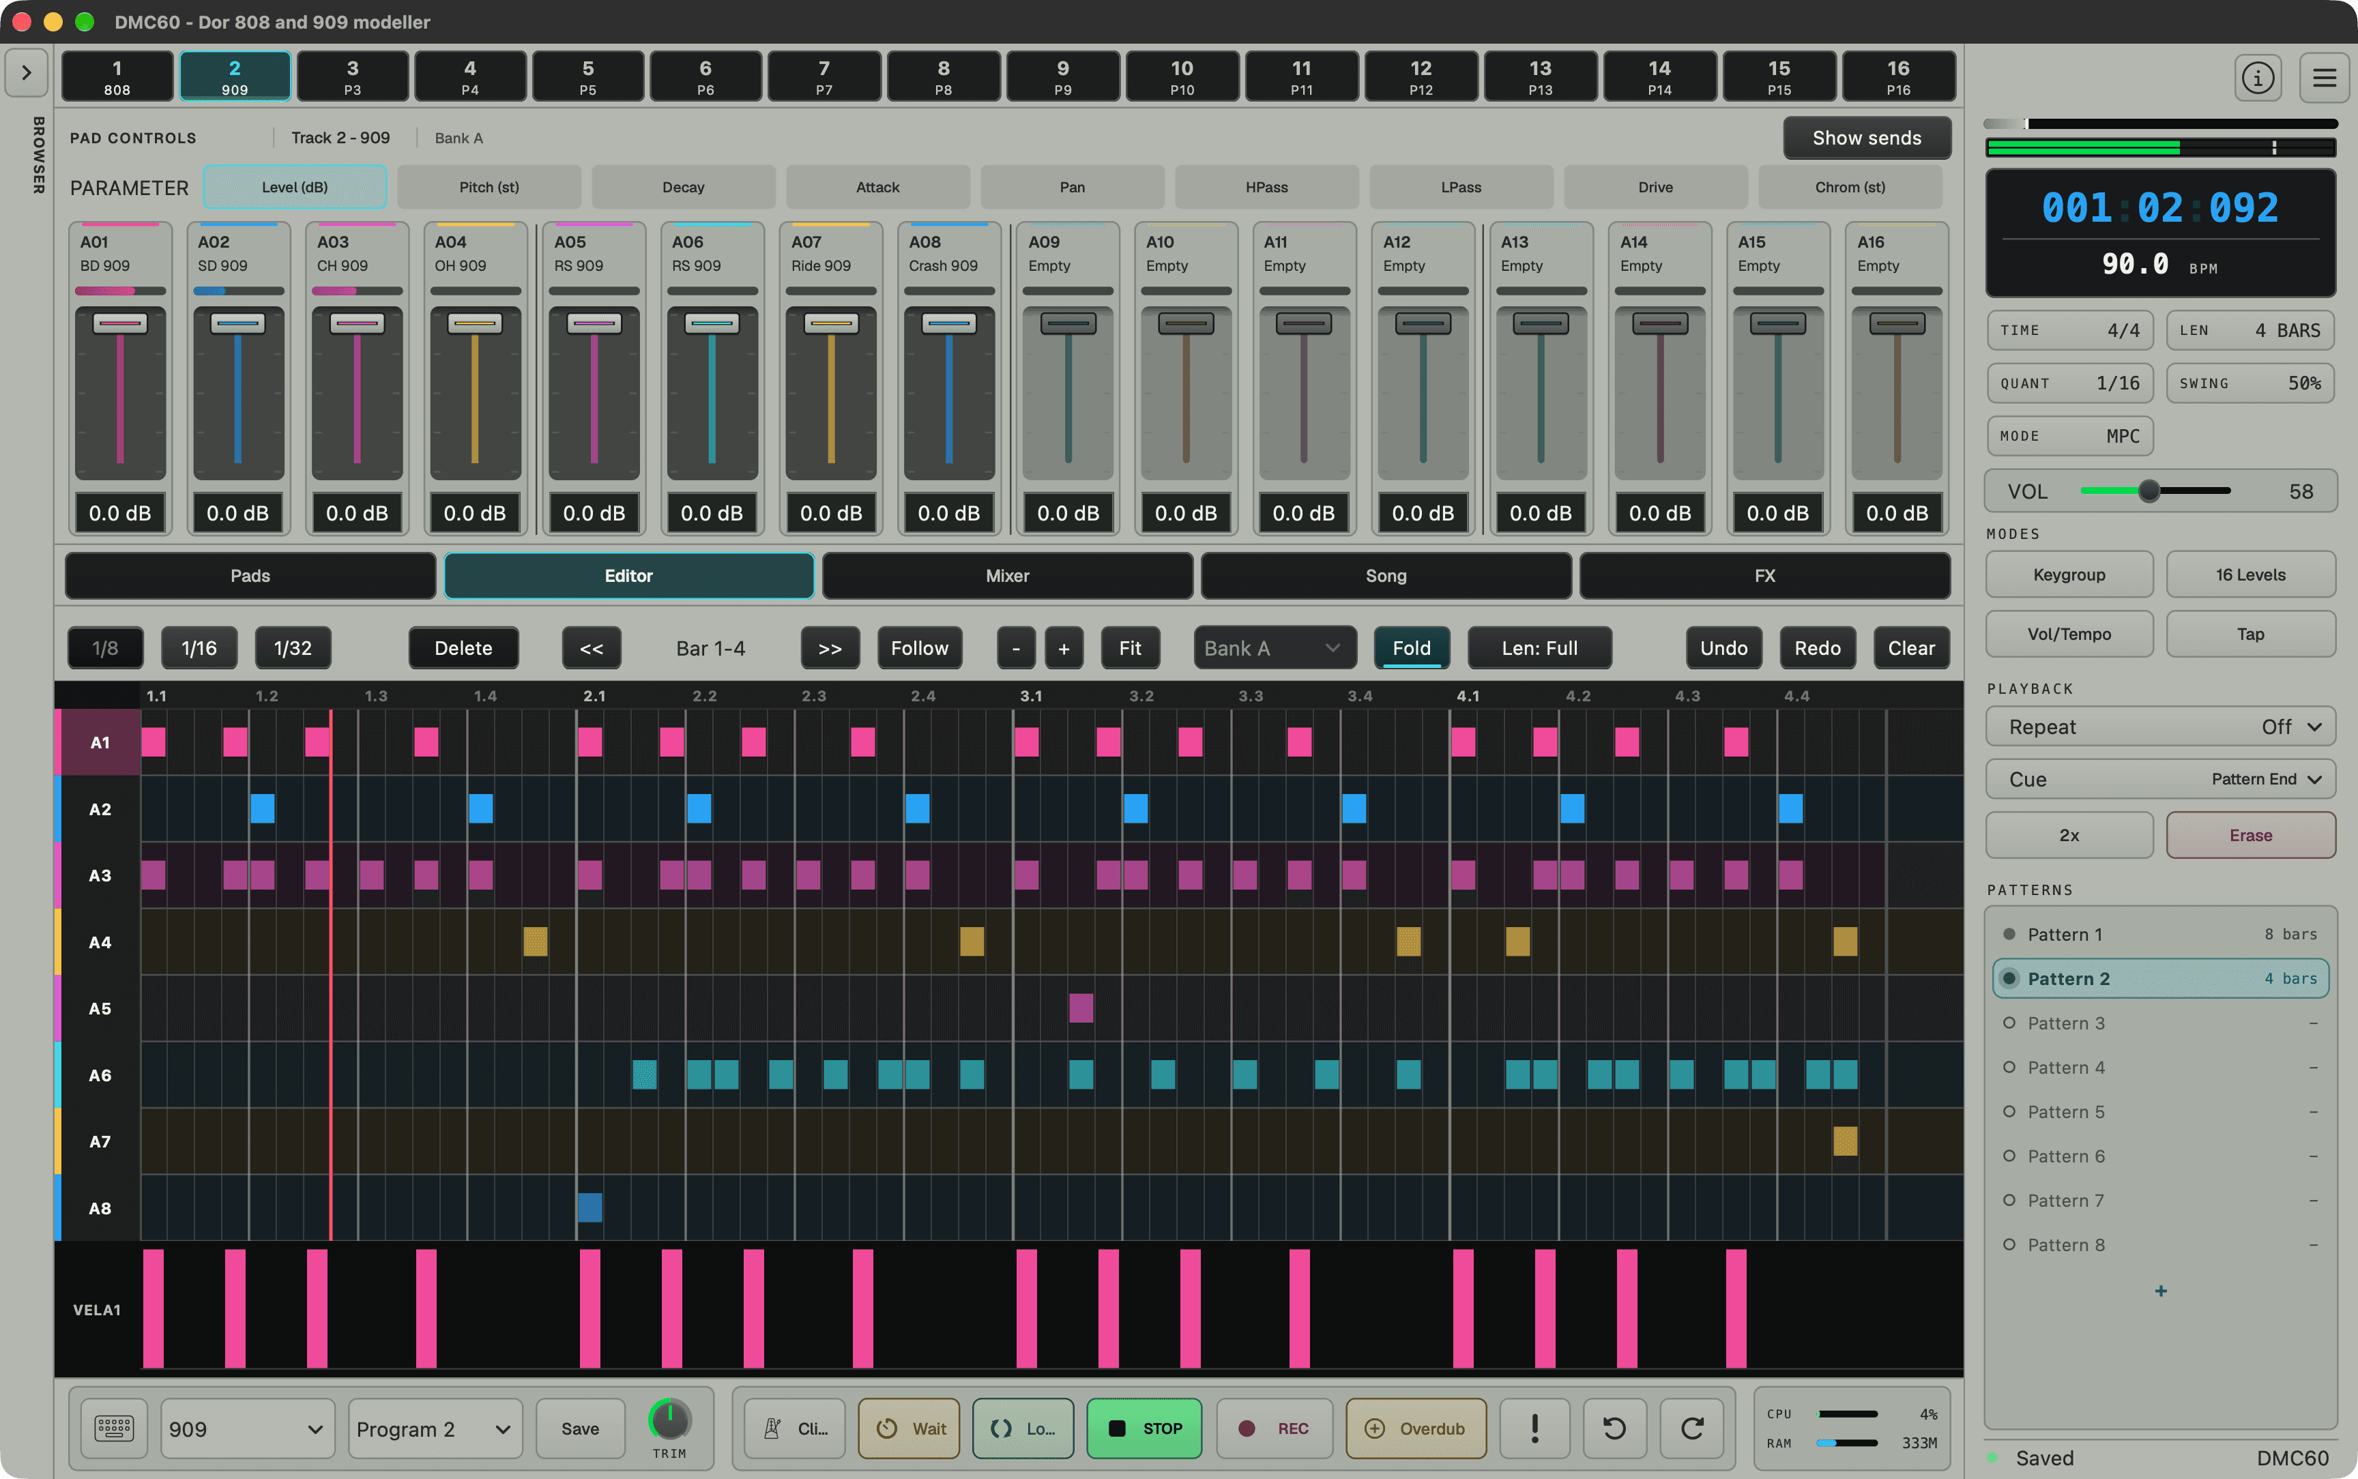The width and height of the screenshot is (2358, 1479).
Task: Toggle the Fold button
Action: [1411, 647]
